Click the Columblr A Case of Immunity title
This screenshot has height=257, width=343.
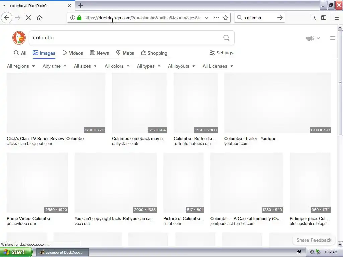(246, 218)
